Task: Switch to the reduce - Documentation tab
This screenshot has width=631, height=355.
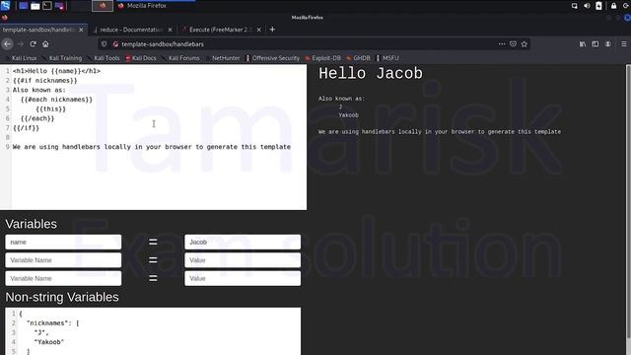Action: click(131, 30)
